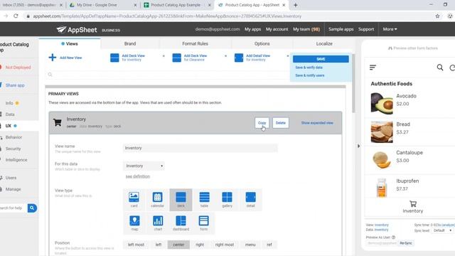Click the AppSheet logo
Screen dimensions: 455x256
point(77,29)
